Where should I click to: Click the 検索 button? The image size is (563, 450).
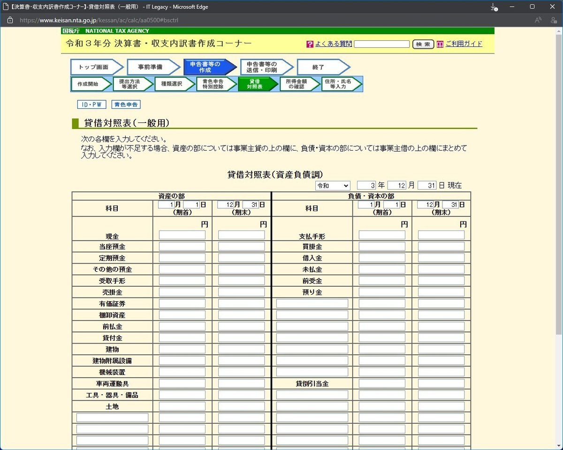[x=423, y=44]
